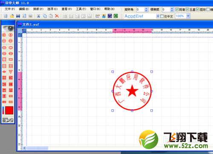Click the Export to Word icon
This screenshot has width=213, height=154.
click(x=109, y=16)
